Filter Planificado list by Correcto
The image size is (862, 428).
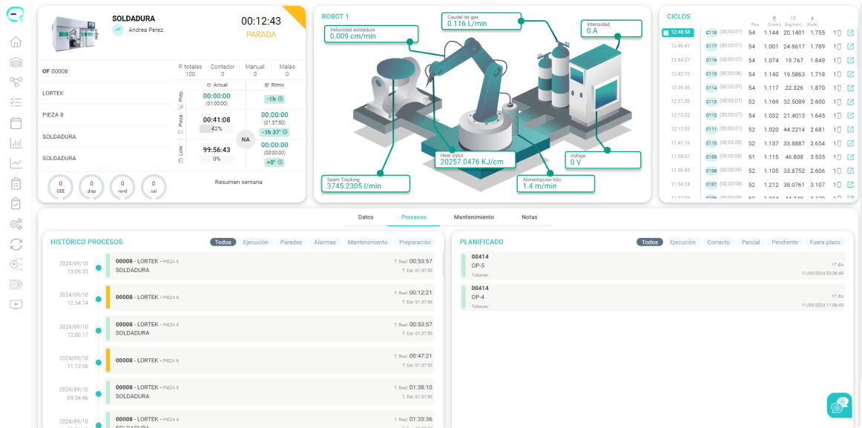click(719, 242)
